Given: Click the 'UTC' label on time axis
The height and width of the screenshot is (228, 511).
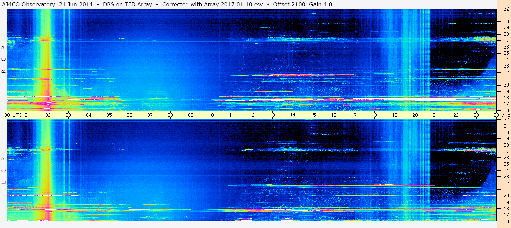Looking at the screenshot, I should click(17, 115).
